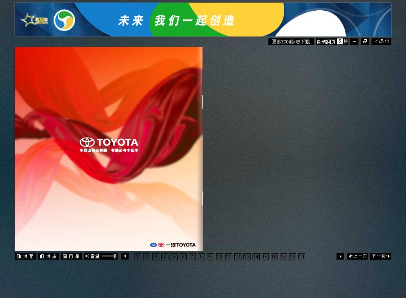This screenshot has height=298, width=406.
Task: Click the volume speaker icon
Action: [87, 256]
